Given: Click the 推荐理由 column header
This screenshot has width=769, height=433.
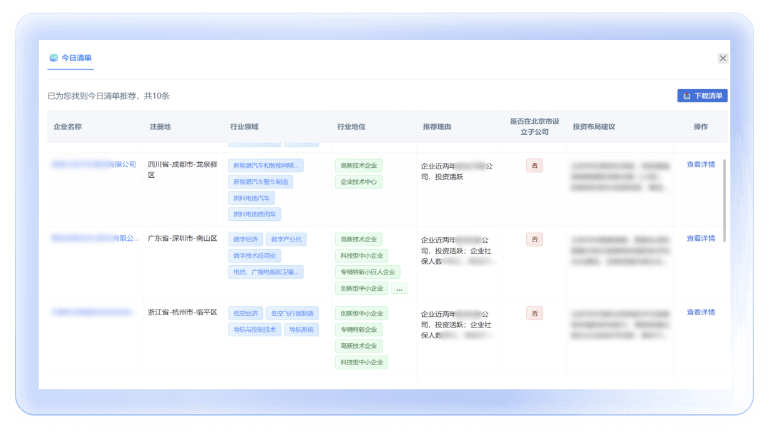Looking at the screenshot, I should [437, 127].
